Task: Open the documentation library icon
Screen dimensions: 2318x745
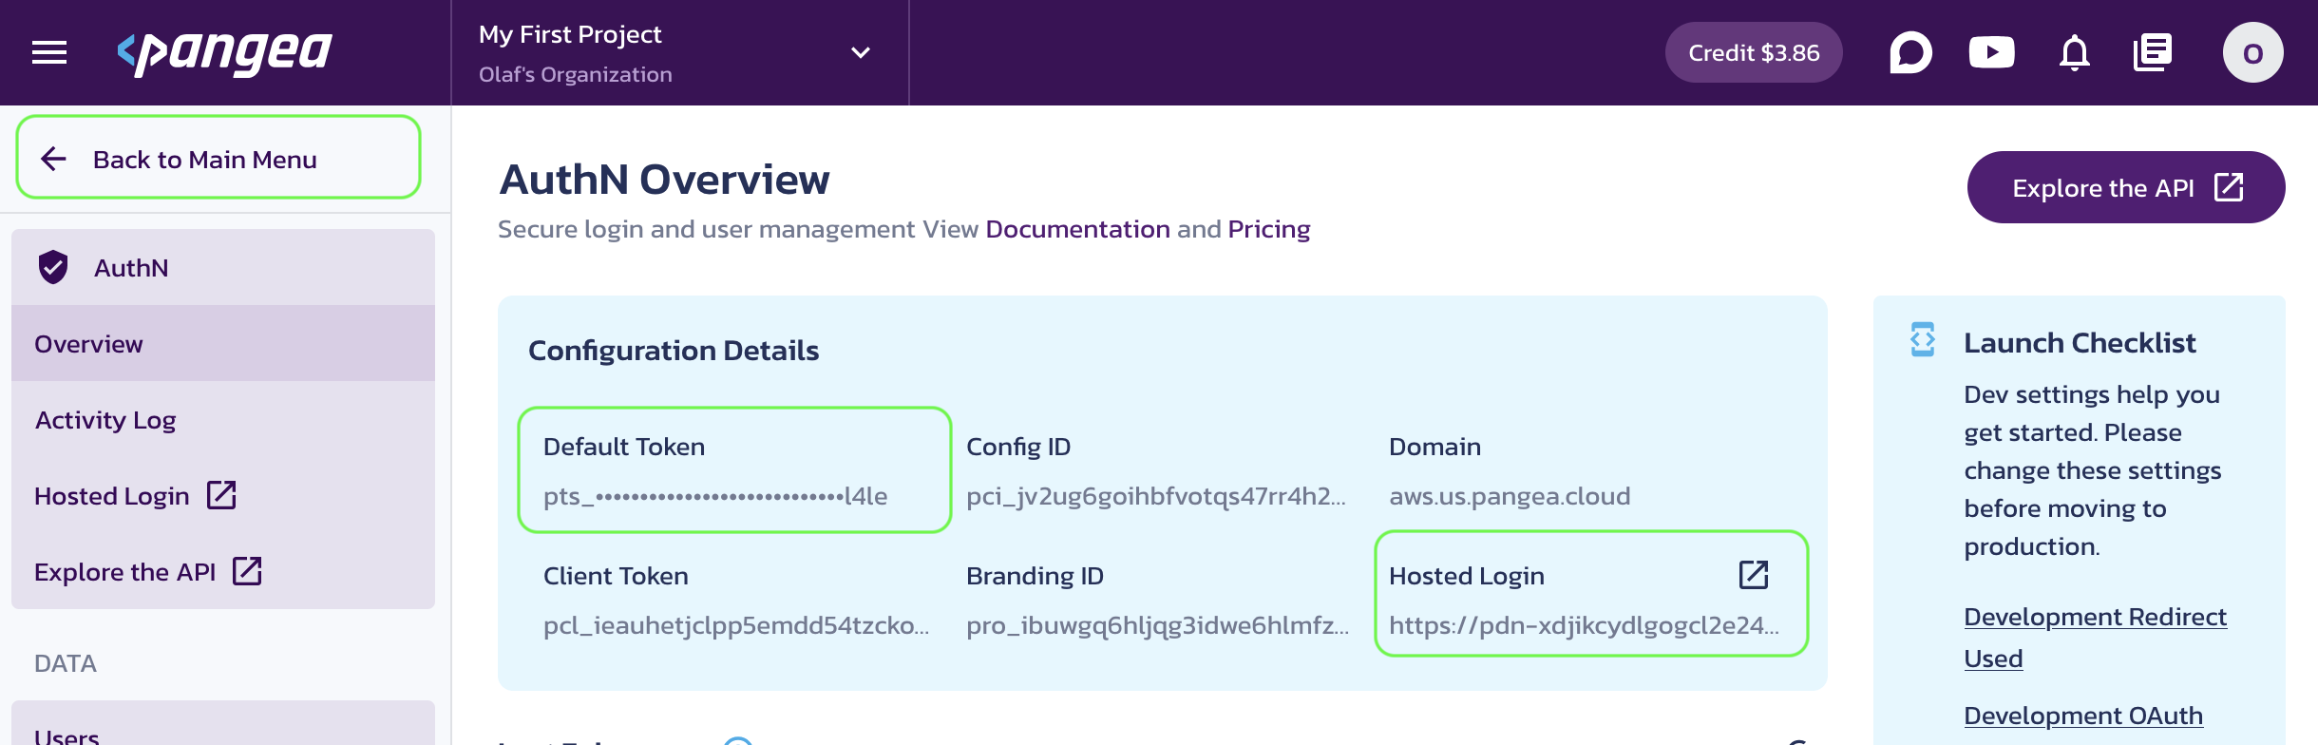Action: click(2153, 52)
